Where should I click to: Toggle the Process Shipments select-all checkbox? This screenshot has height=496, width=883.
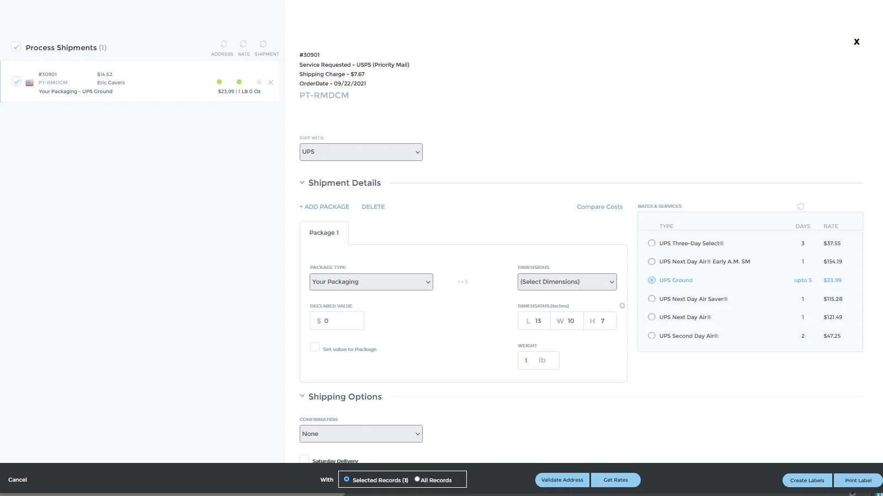pos(17,47)
